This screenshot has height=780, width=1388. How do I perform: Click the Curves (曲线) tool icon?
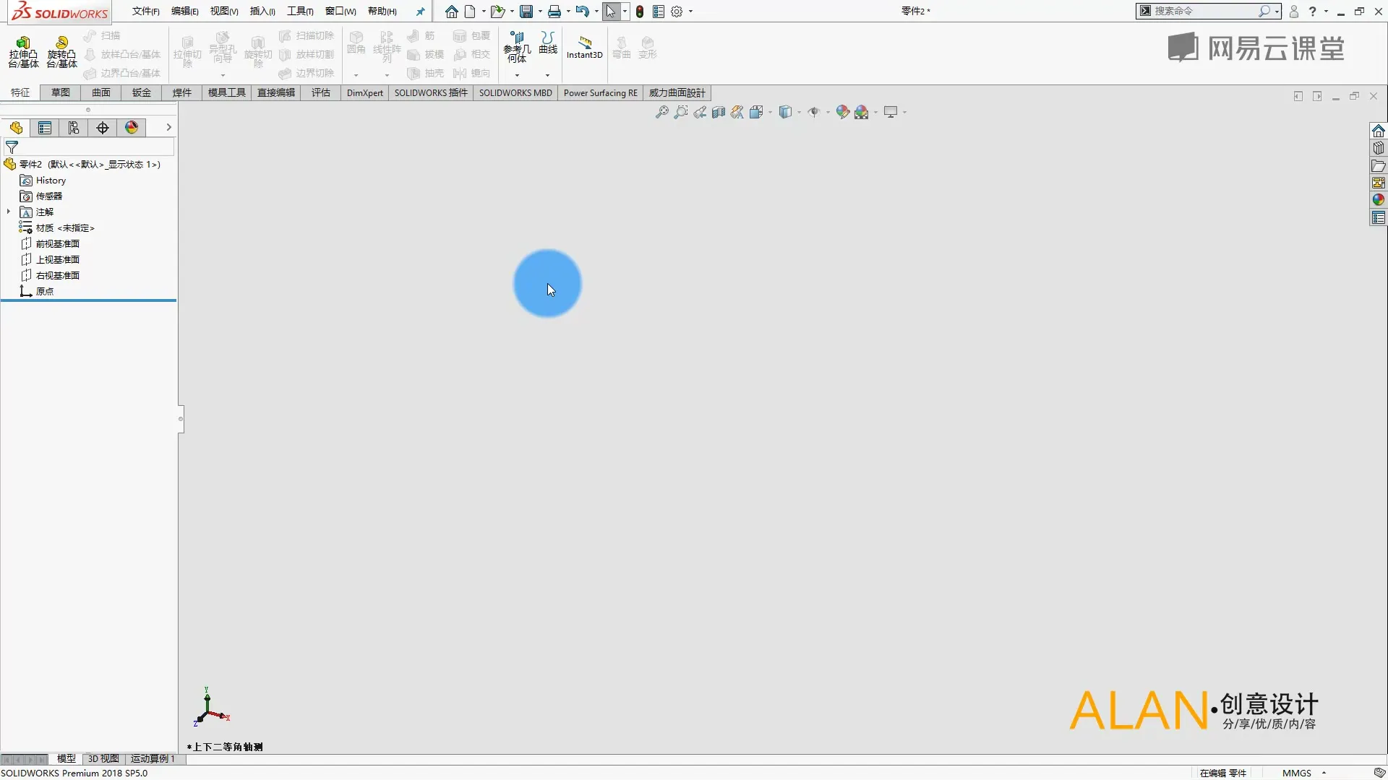548,39
